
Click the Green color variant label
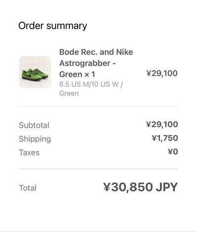tap(69, 94)
